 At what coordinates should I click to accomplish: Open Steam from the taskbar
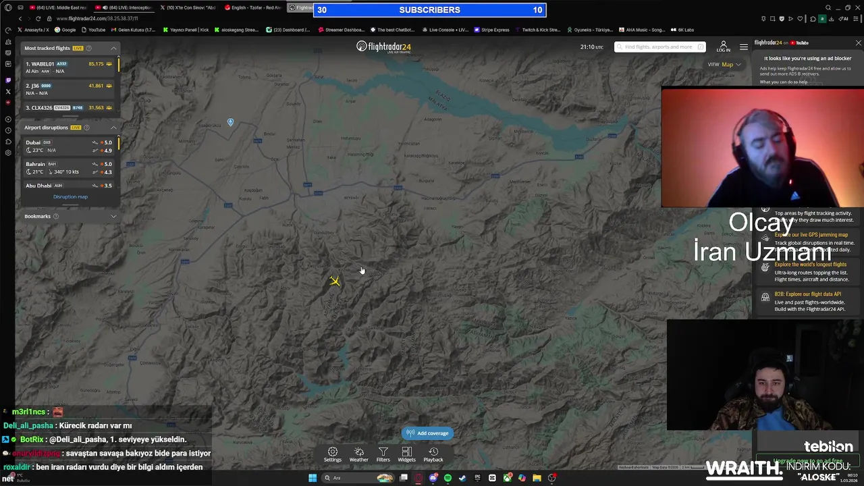click(x=462, y=478)
